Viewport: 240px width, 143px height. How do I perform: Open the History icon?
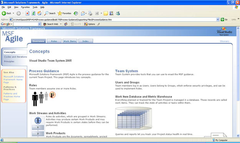76,13
